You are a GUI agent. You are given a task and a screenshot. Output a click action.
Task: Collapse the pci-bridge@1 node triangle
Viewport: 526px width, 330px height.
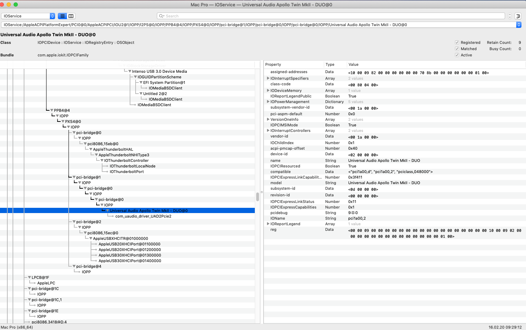click(74, 177)
